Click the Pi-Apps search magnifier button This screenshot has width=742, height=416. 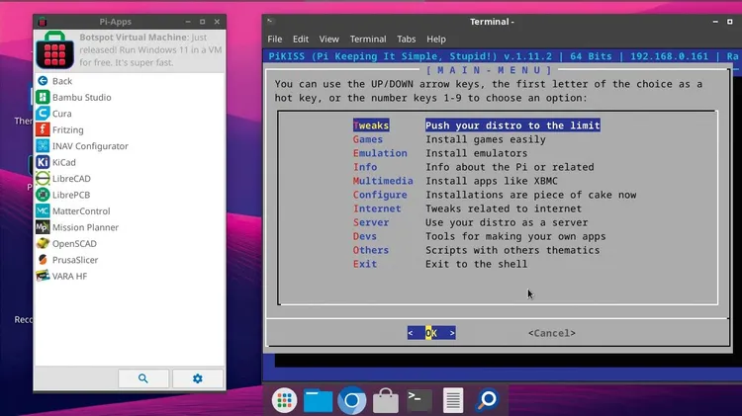pos(143,378)
